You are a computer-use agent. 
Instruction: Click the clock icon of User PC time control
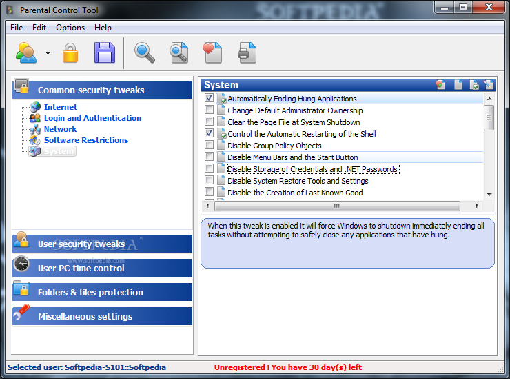click(22, 264)
